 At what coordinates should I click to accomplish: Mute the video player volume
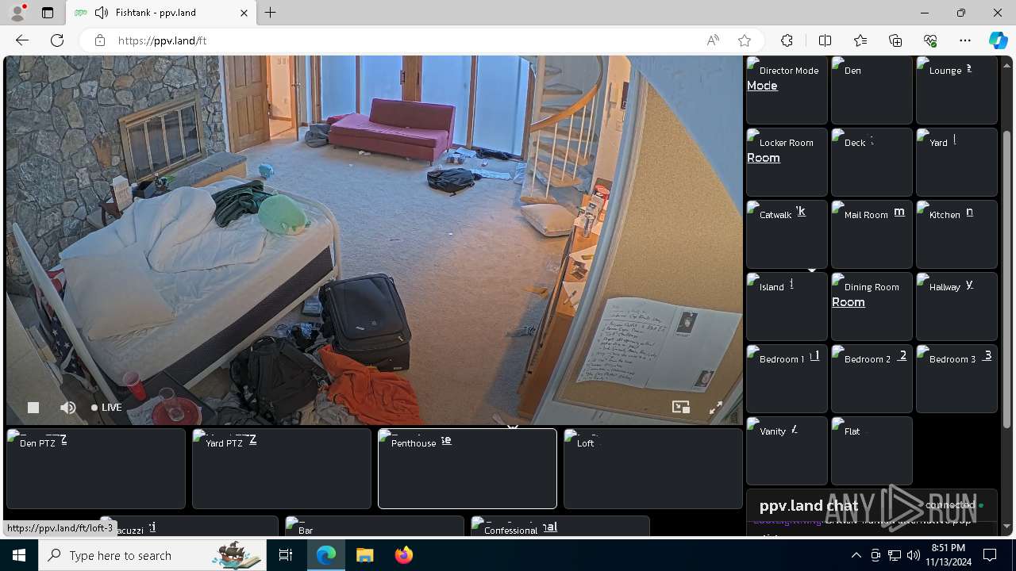coord(68,408)
